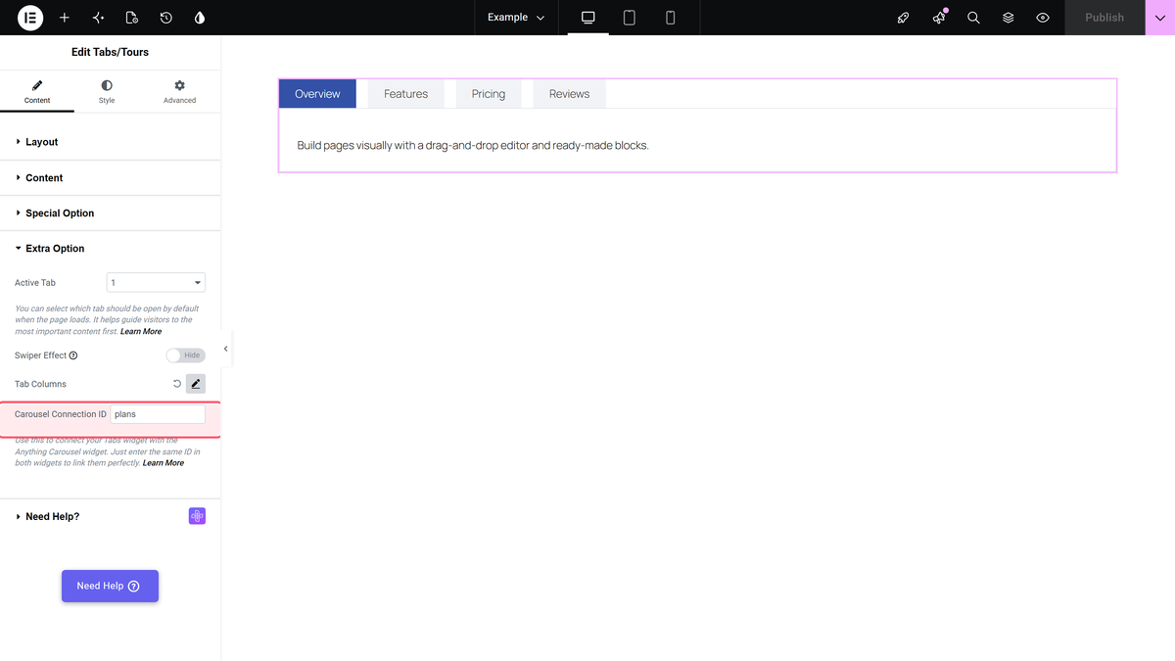Open Learn More link under Active Tab
1175x661 pixels.
(141, 331)
